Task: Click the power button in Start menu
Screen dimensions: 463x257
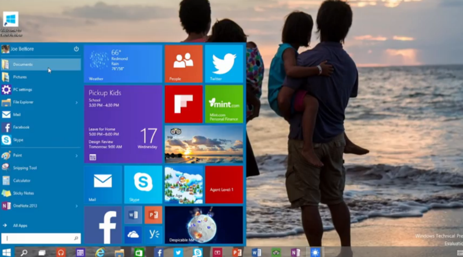Action: pos(76,49)
